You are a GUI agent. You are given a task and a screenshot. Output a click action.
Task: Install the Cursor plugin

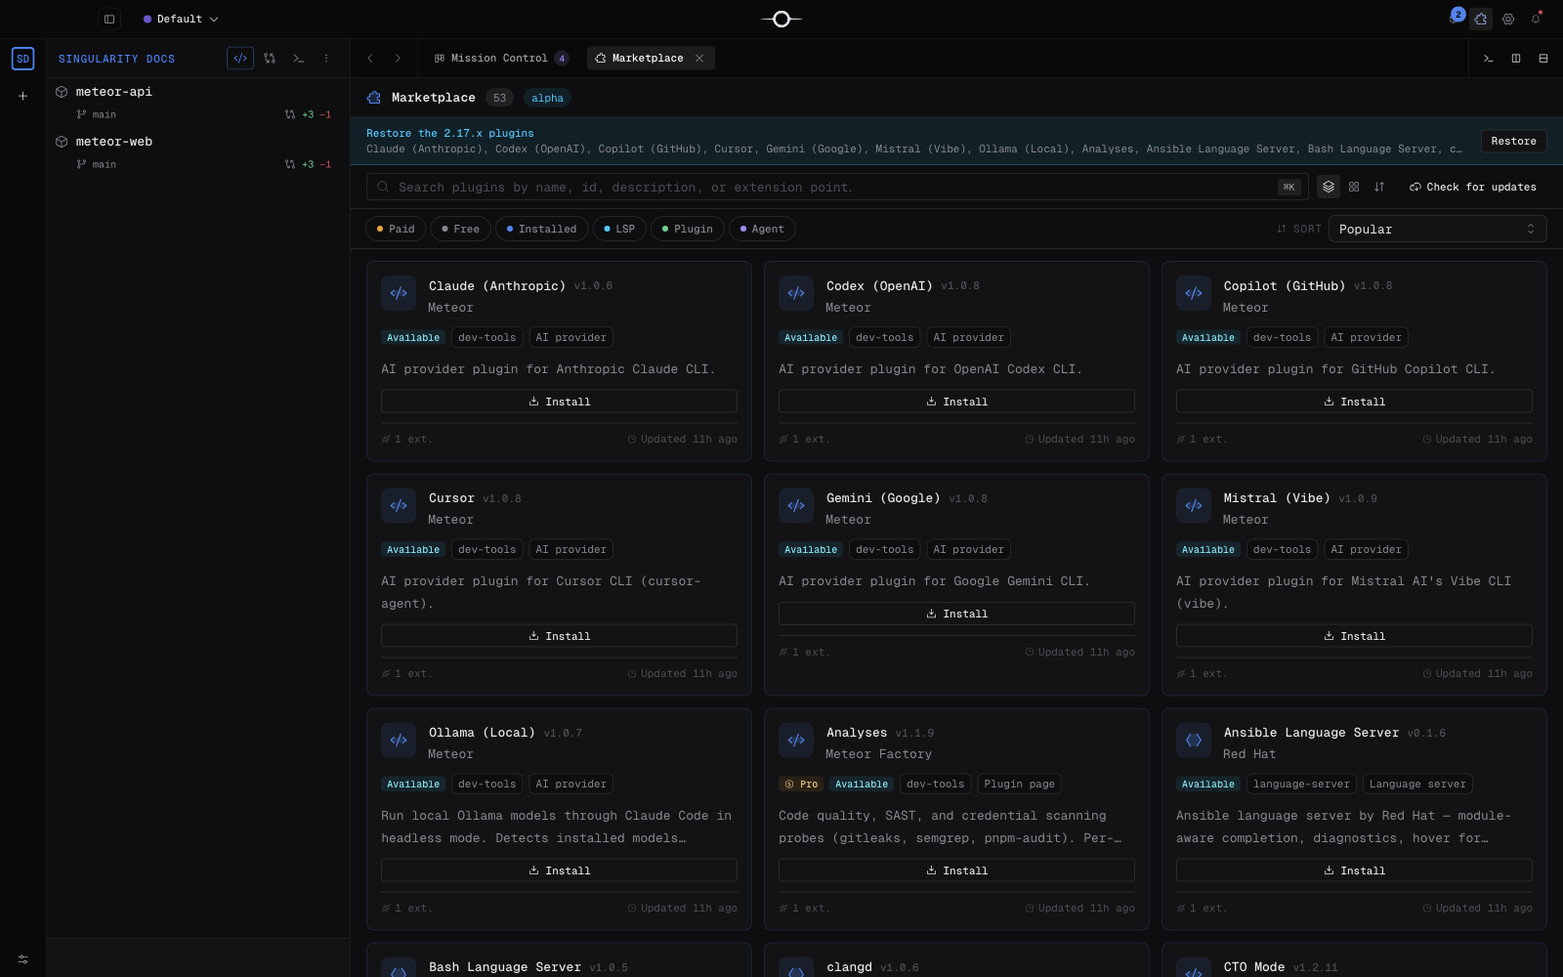click(x=559, y=636)
